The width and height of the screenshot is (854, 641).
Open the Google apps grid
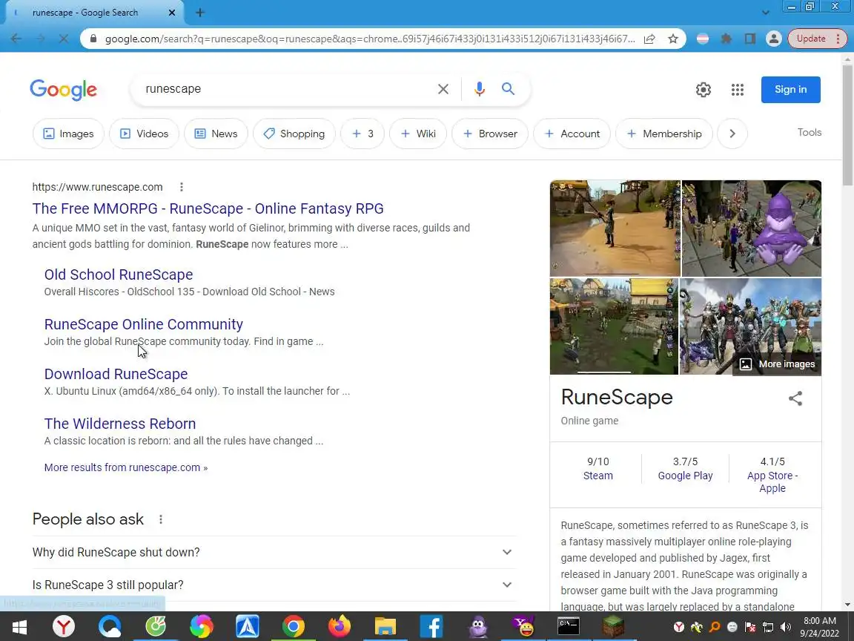click(x=738, y=89)
